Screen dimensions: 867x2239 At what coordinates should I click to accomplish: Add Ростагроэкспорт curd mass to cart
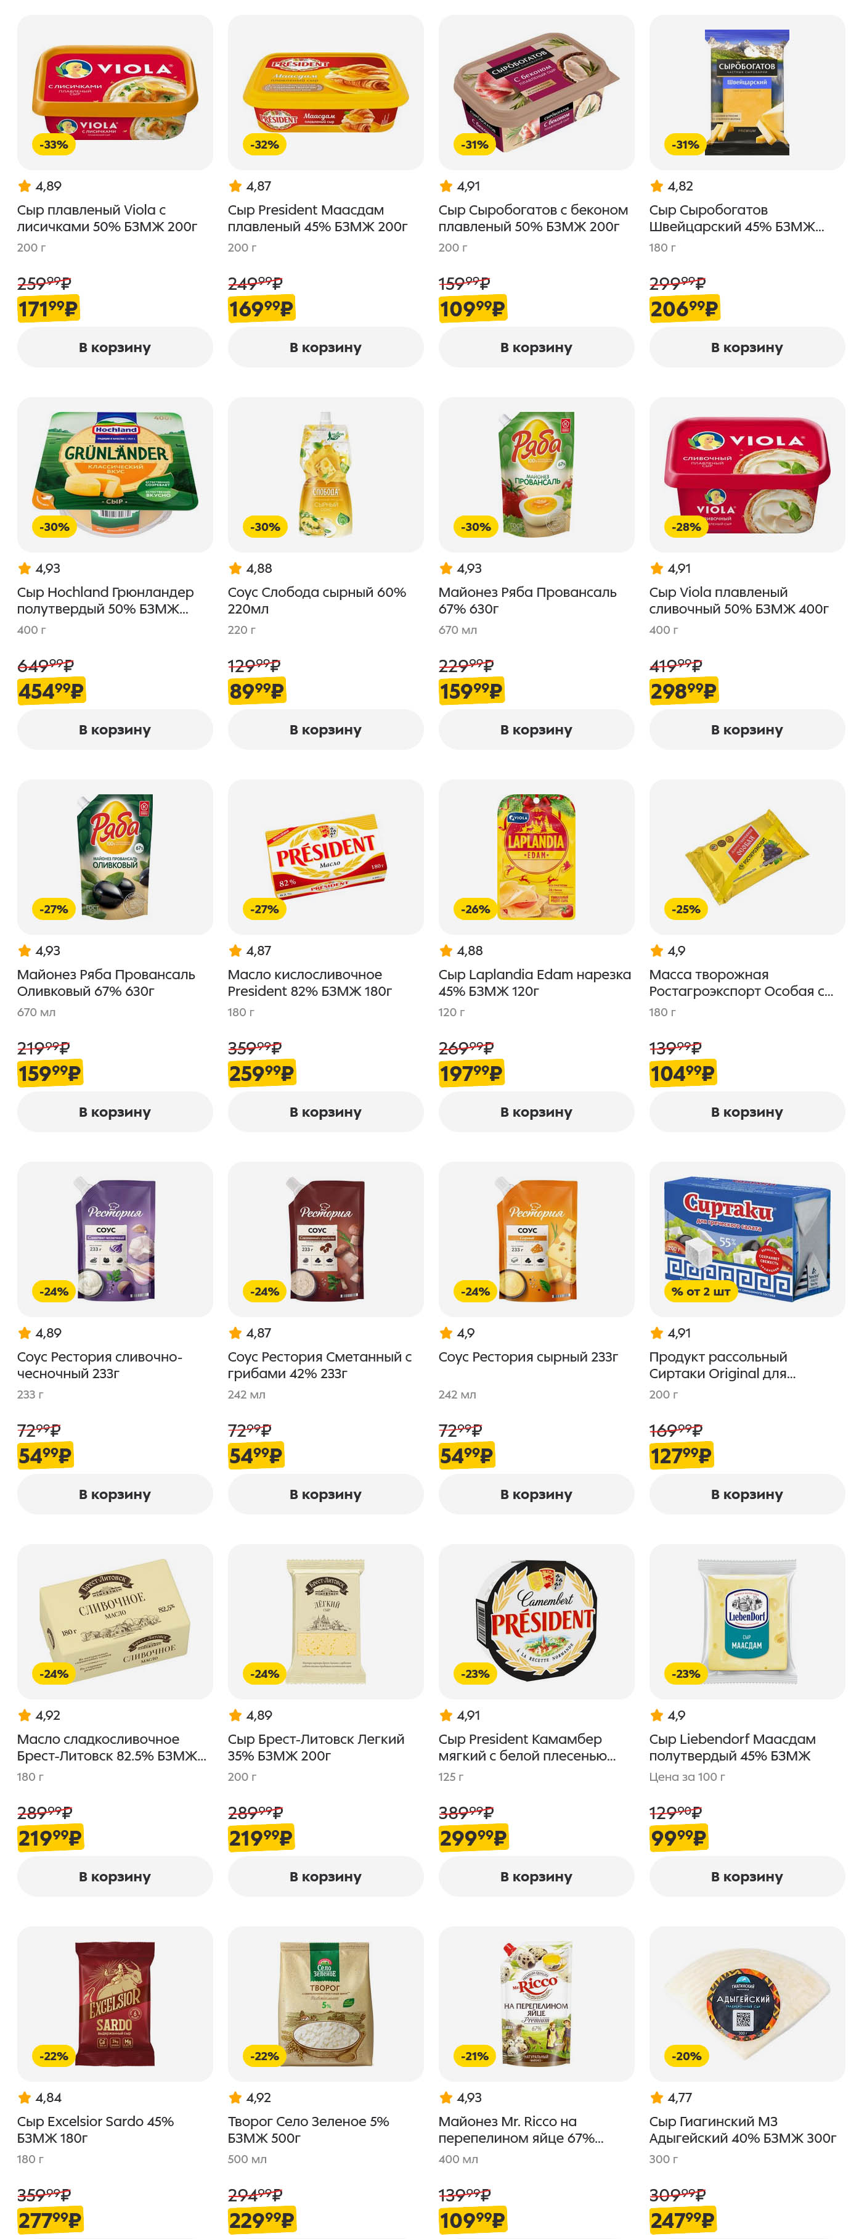coord(746,1112)
